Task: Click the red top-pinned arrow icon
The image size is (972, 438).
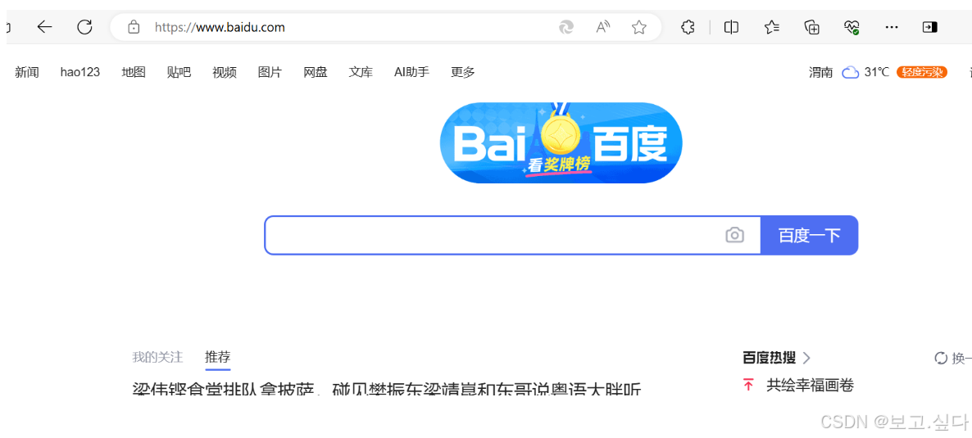Action: tap(748, 386)
